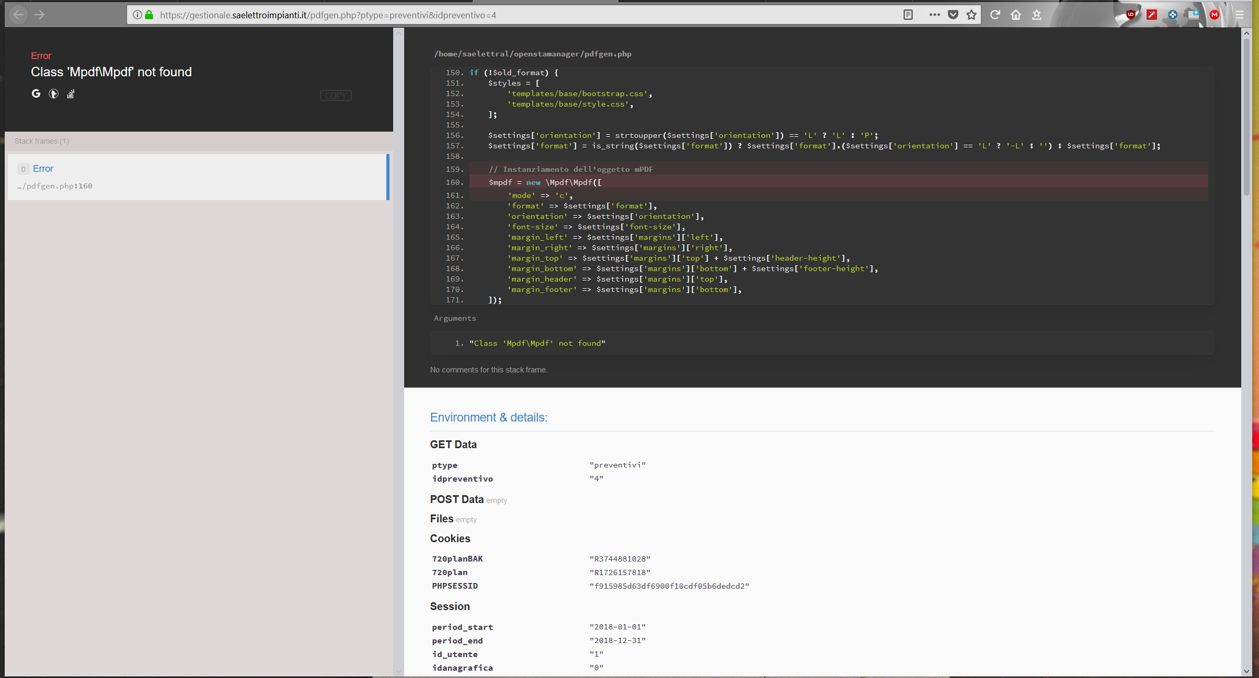
Task: Toggle the site security padlock info
Action: [x=148, y=15]
